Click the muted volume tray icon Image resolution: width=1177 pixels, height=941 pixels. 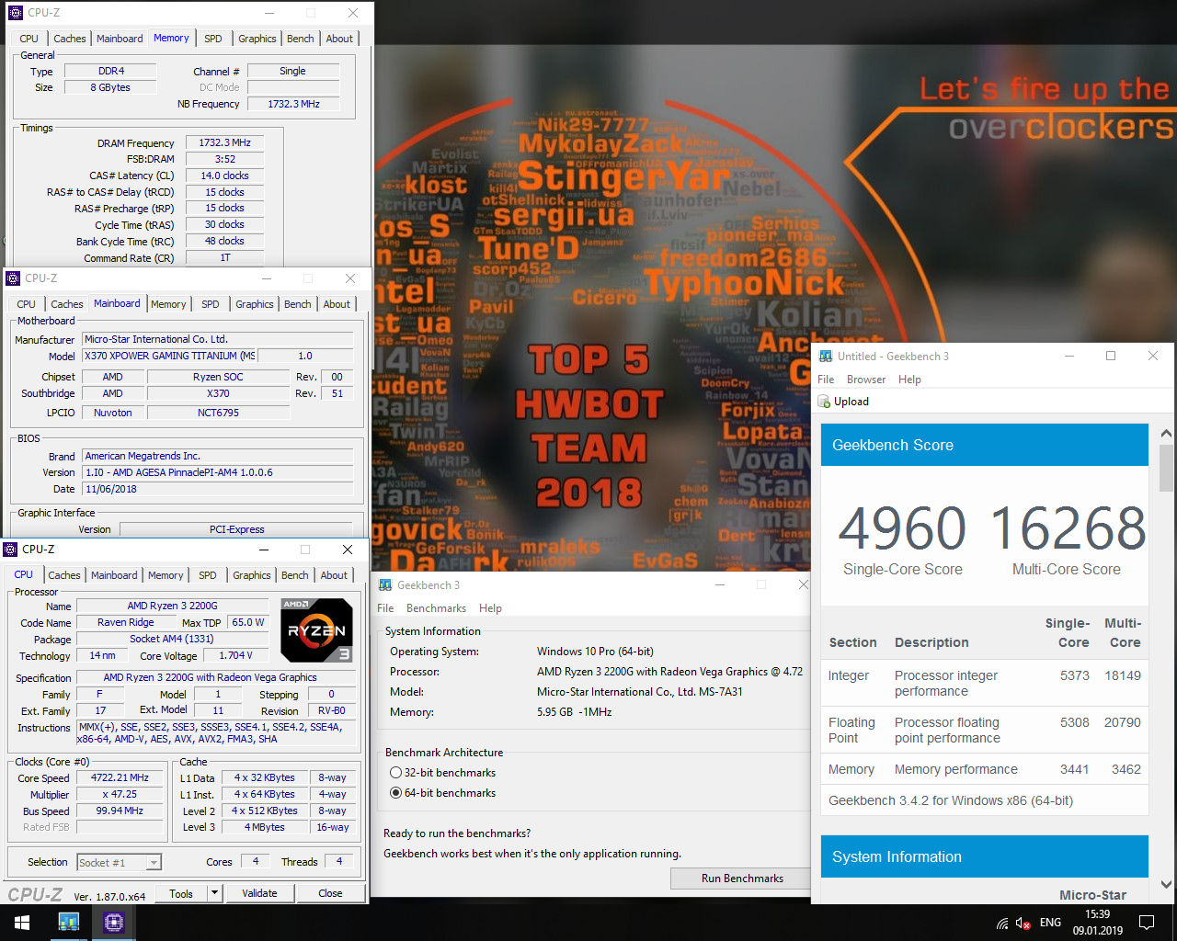pos(1023,924)
